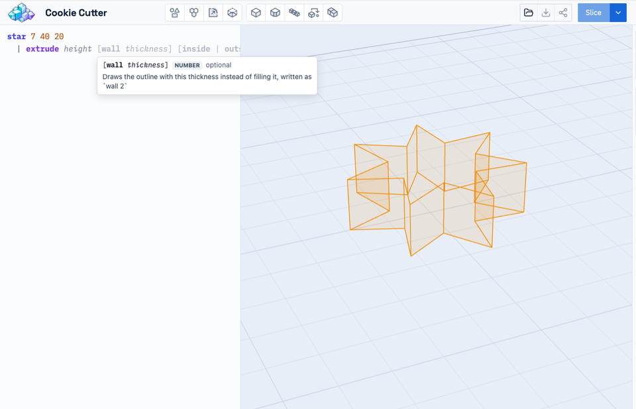Click the '[wall thickness]' hint in the code line
This screenshot has width=636, height=409.
pyautogui.click(x=134, y=48)
